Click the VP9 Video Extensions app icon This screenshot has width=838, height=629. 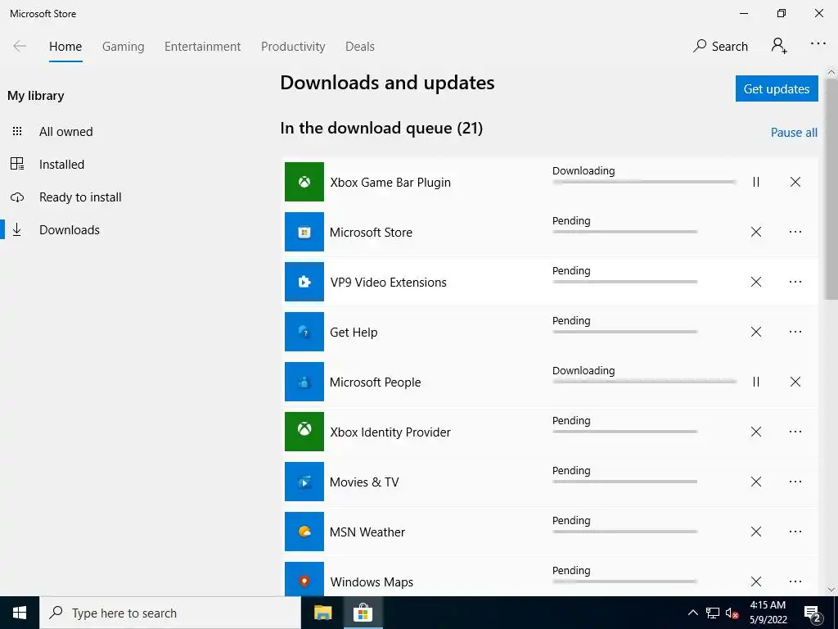click(304, 282)
